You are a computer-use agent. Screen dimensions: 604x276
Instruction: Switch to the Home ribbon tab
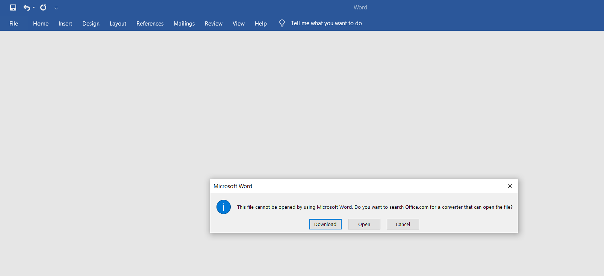click(x=41, y=23)
